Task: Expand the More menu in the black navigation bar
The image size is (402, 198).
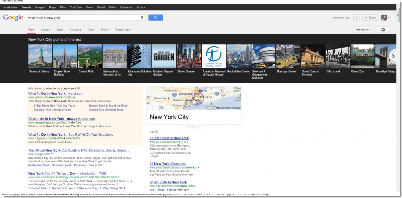Action: (141, 7)
